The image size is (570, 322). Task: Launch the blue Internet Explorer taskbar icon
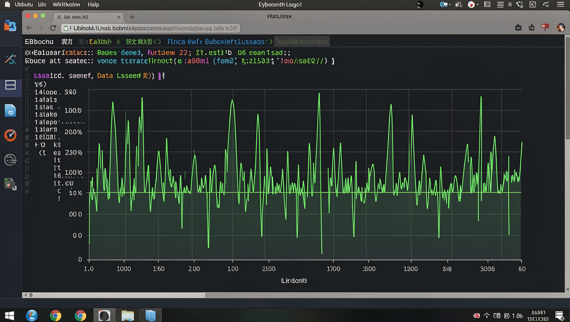click(x=32, y=316)
